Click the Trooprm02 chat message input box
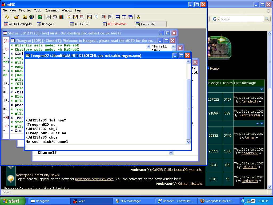 pos(107,147)
